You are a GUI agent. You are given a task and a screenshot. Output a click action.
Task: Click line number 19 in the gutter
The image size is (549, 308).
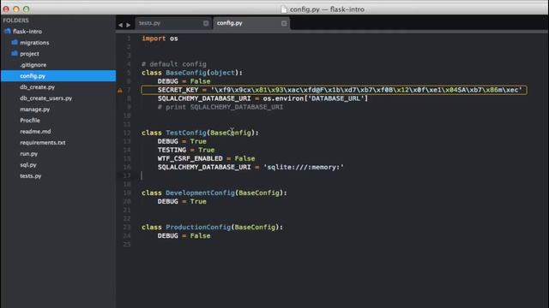pyautogui.click(x=127, y=192)
